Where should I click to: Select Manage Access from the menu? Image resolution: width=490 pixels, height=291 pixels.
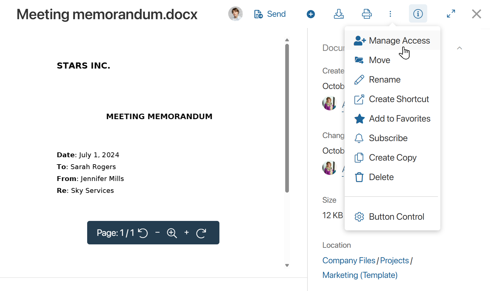point(392,41)
